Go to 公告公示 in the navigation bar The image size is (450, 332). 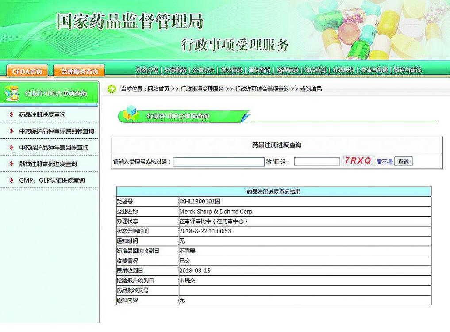click(x=204, y=70)
